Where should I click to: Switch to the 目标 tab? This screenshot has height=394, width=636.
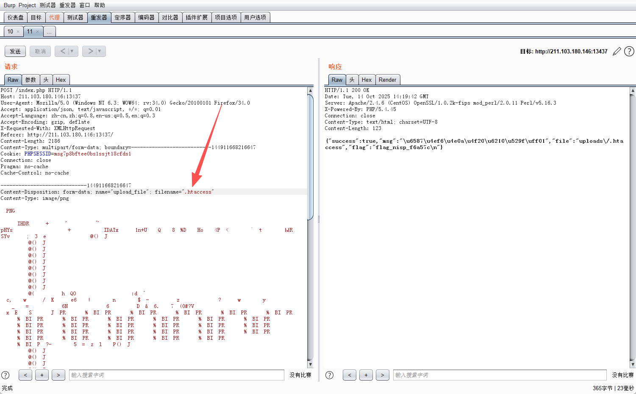coord(36,17)
